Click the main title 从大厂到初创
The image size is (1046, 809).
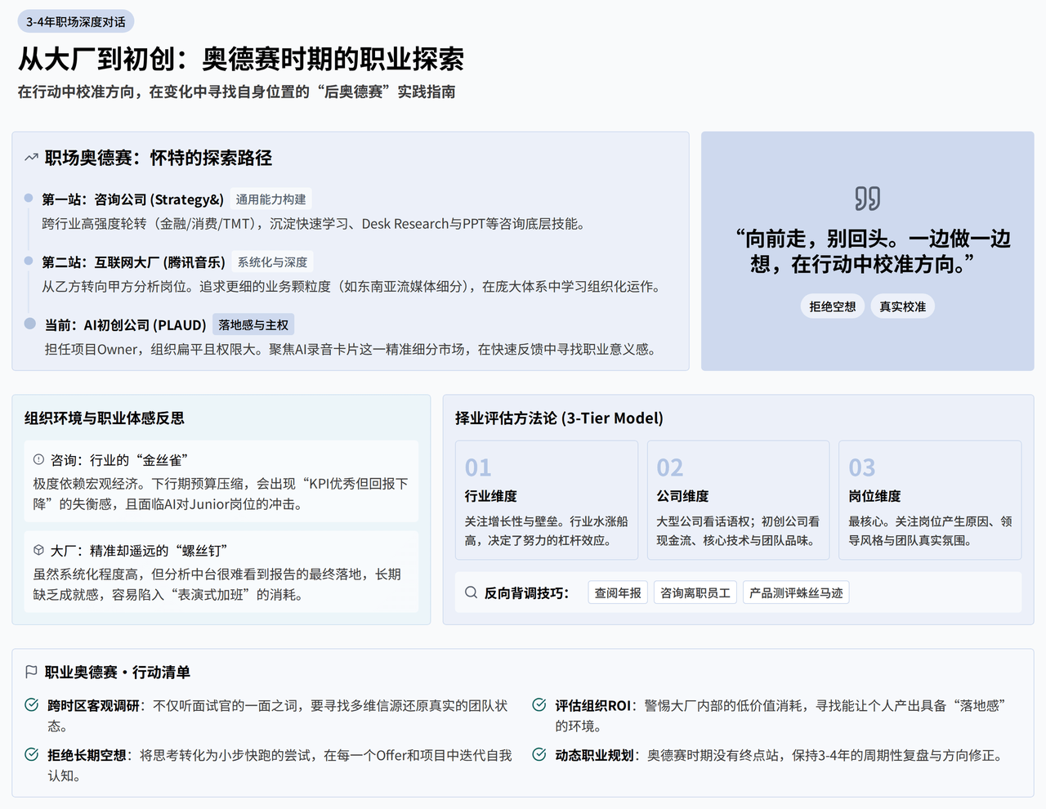(x=241, y=60)
